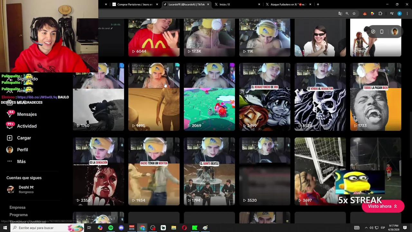Open the video with 1495 views

[154, 97]
